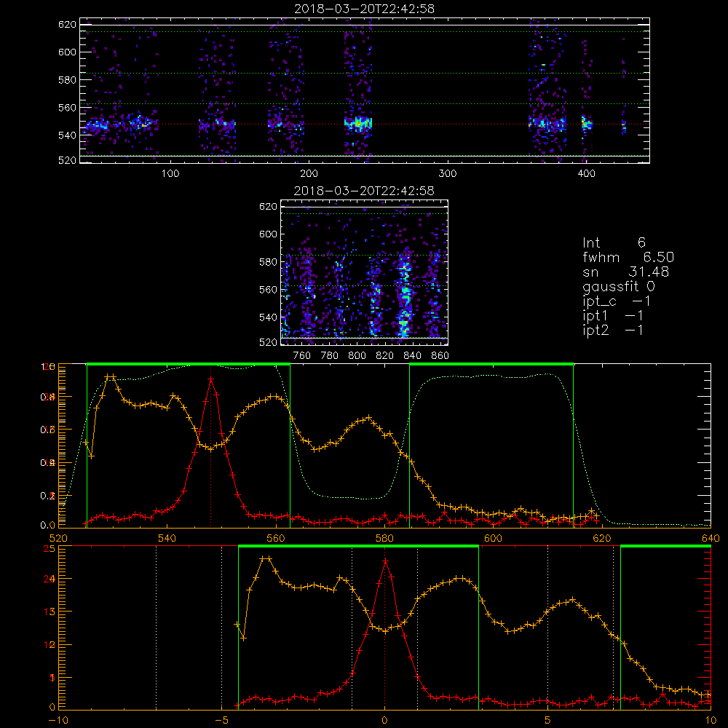
Task: Click x-axis label 760 on middle plot
Action: click(302, 356)
